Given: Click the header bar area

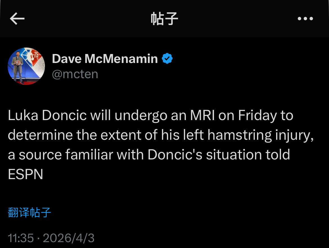Looking at the screenshot, I should click(x=164, y=19).
